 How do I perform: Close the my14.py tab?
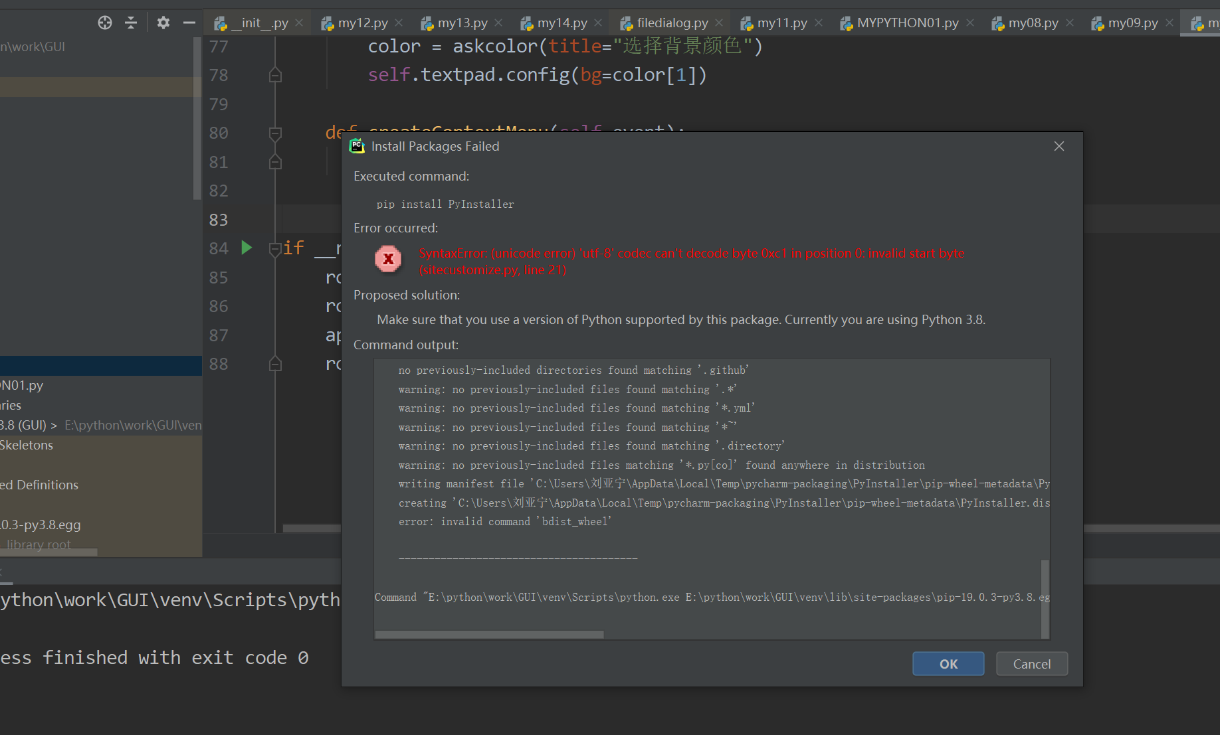point(598,23)
